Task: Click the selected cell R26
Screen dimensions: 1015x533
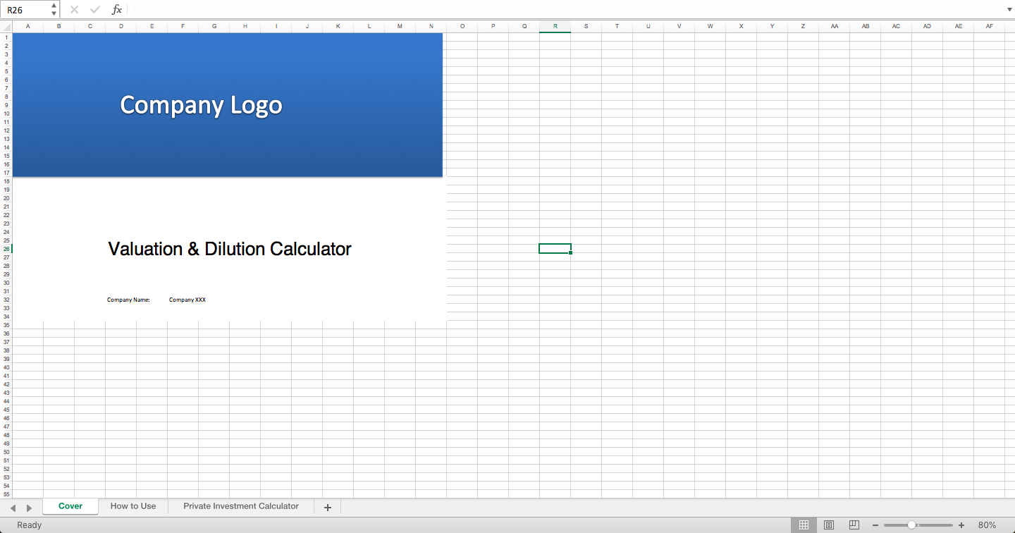Action: 555,248
